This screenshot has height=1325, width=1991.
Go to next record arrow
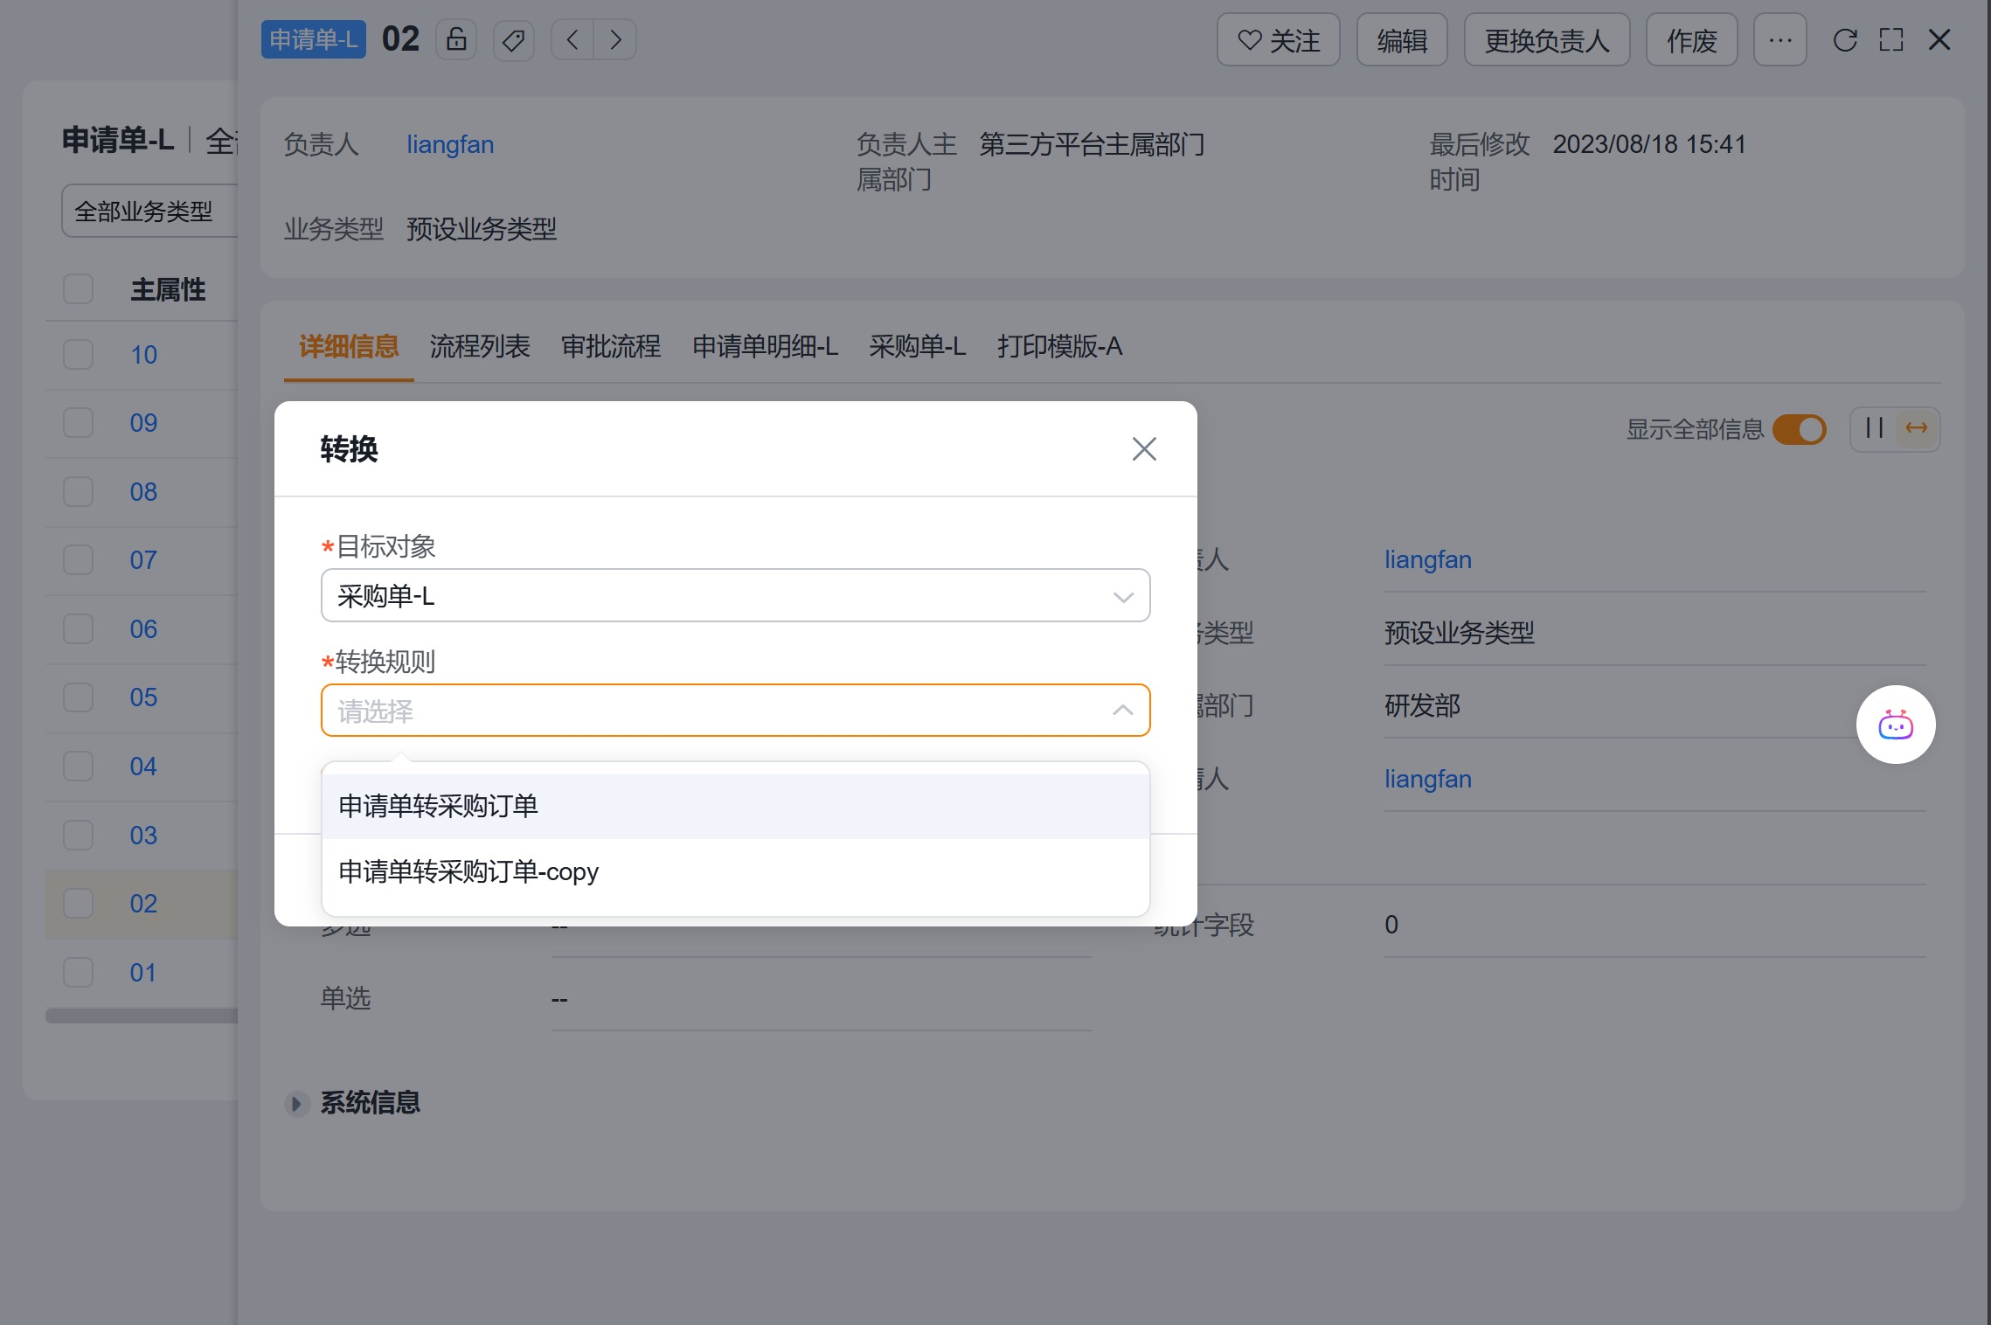(615, 40)
